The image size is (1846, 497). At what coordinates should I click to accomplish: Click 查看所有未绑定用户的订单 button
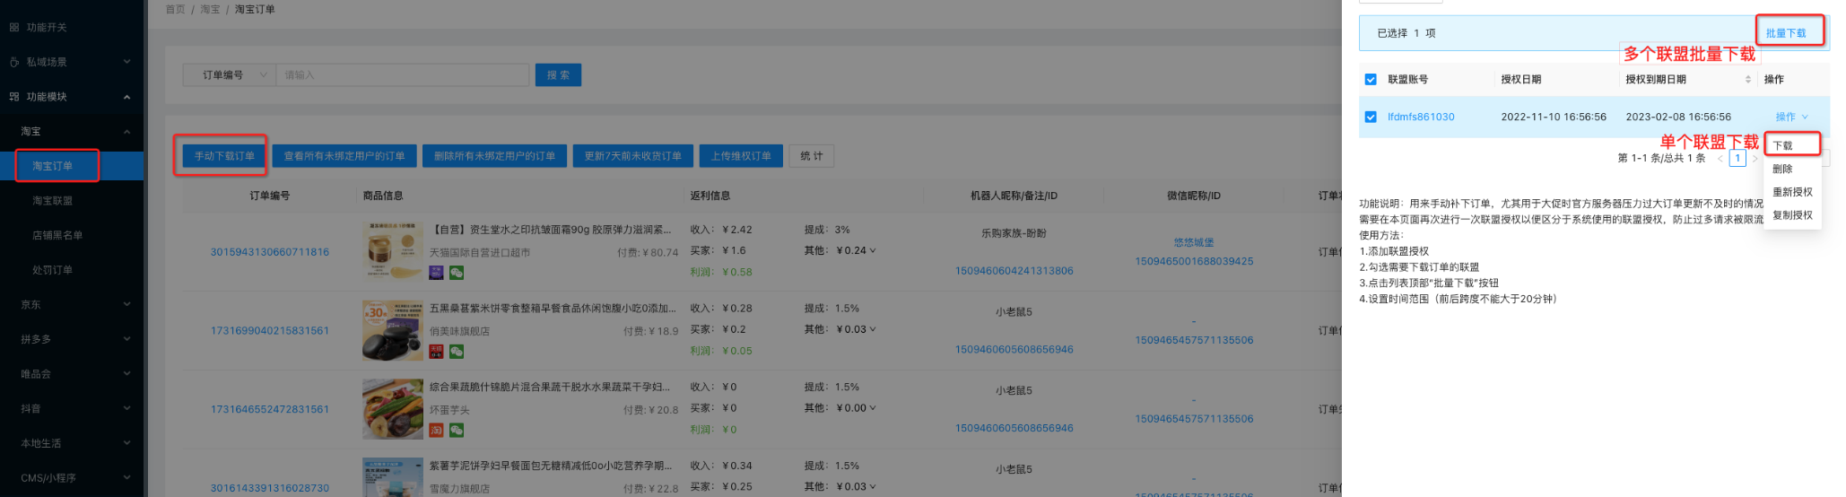click(x=344, y=156)
